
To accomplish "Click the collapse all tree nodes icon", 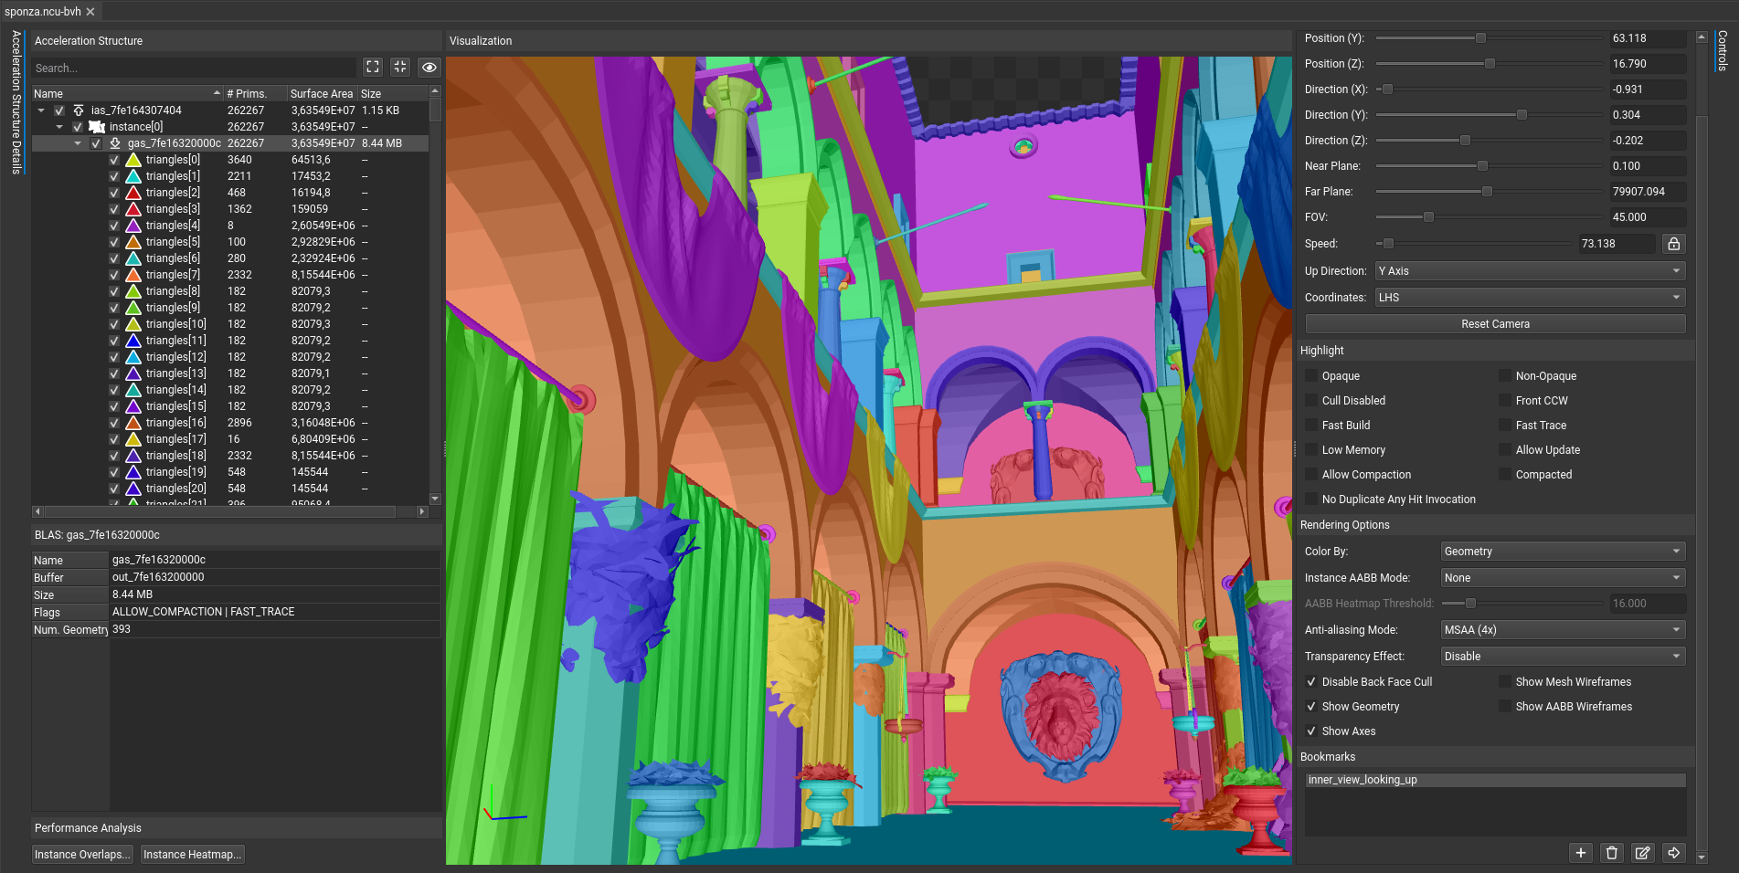I will click(x=400, y=67).
